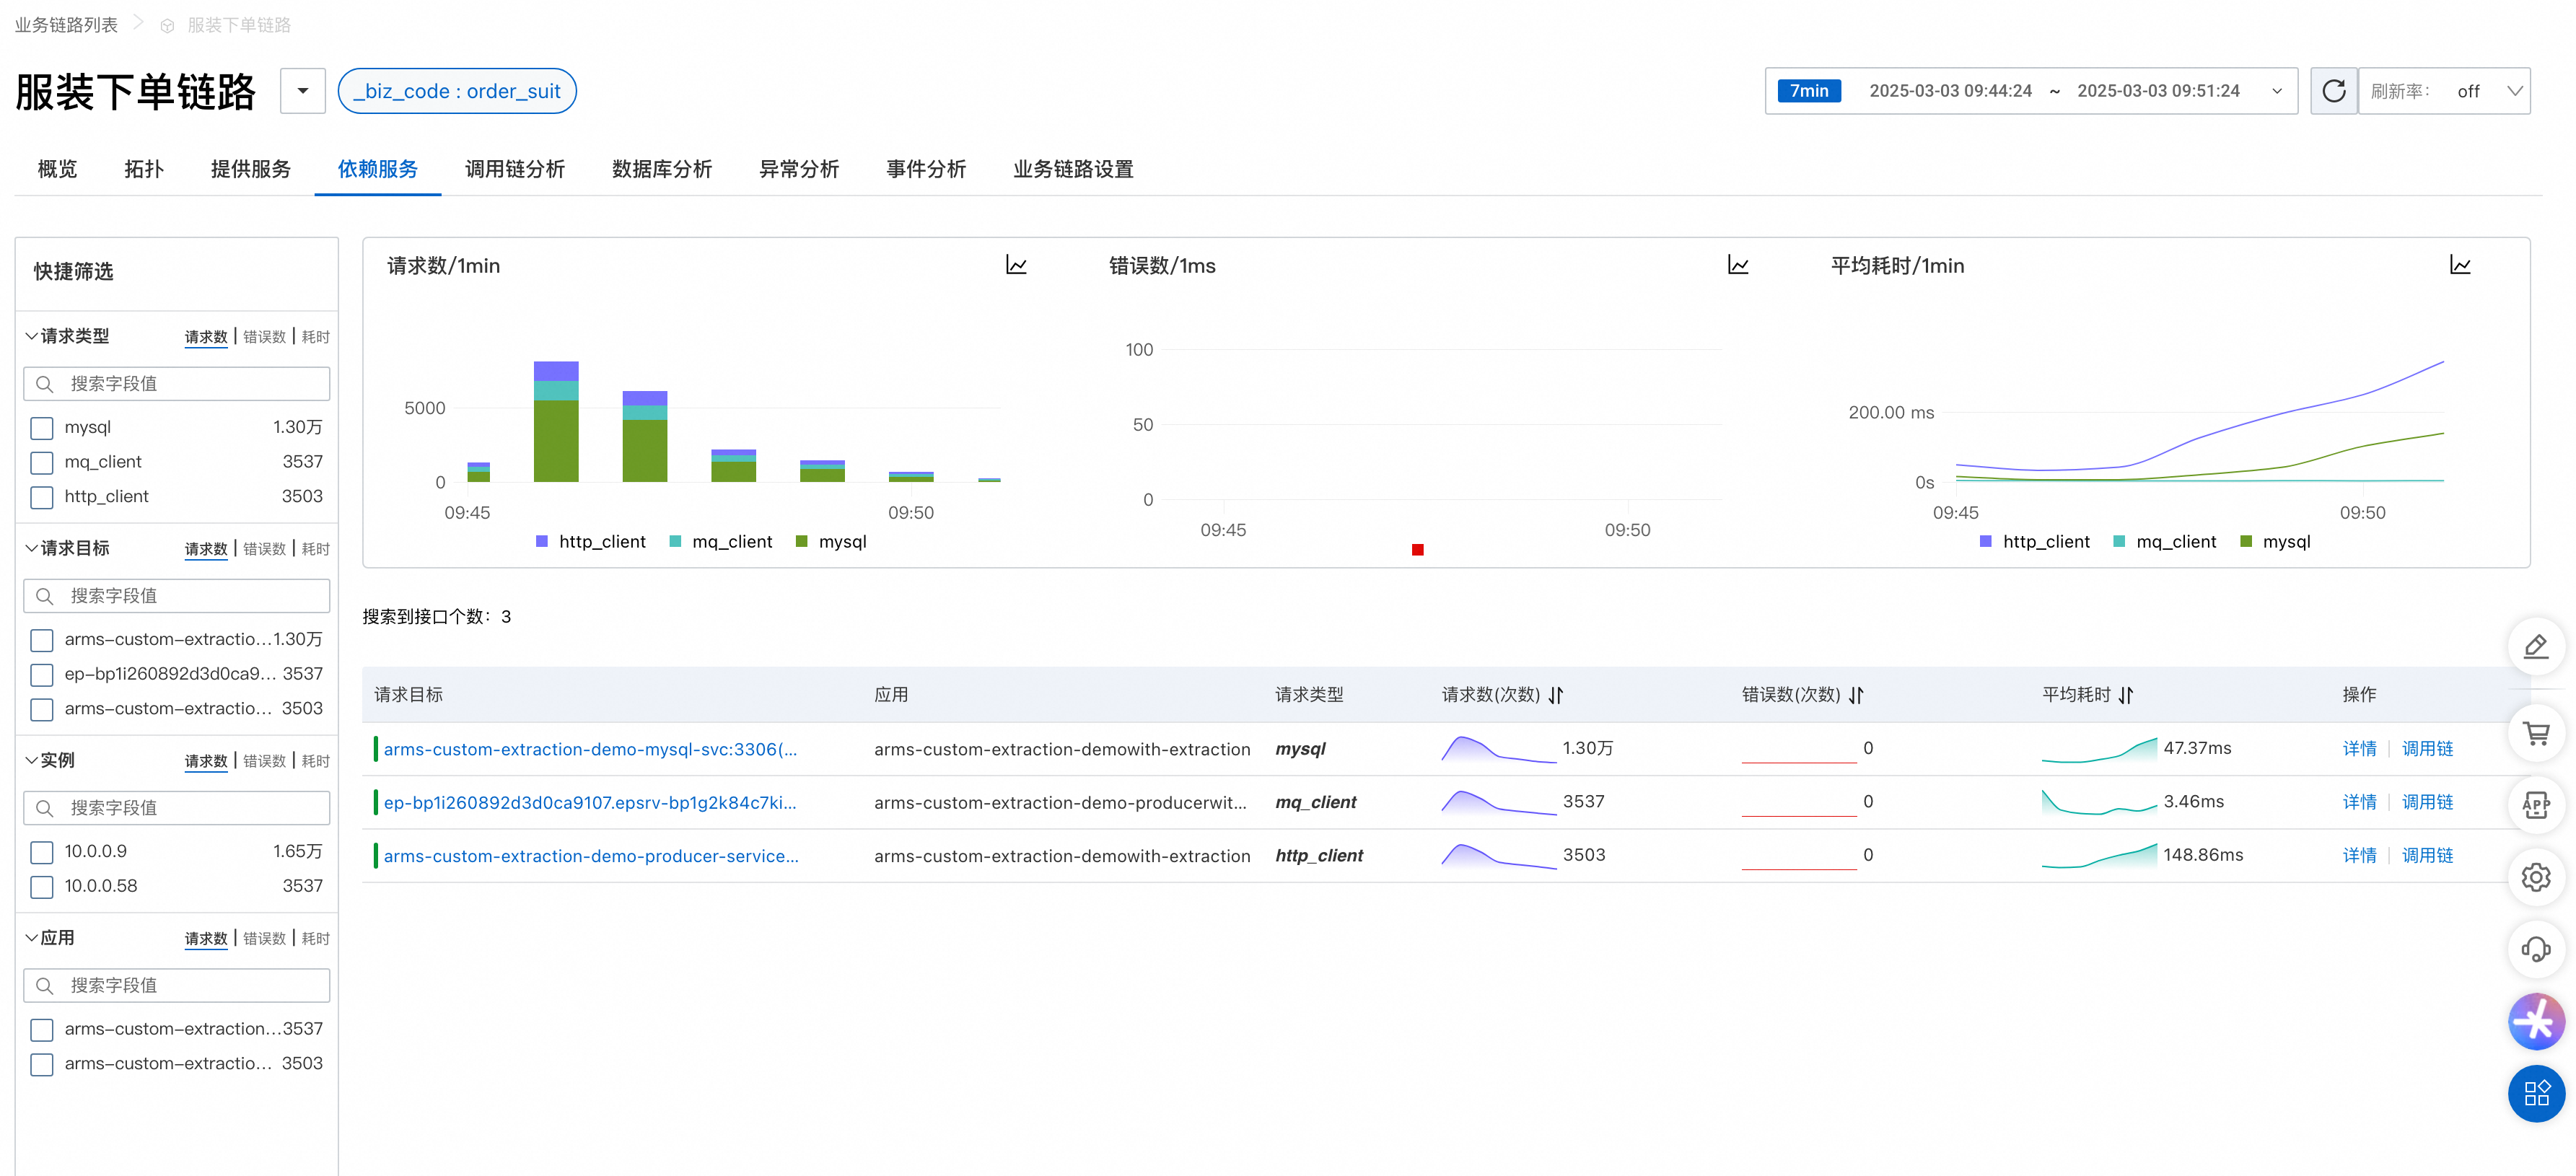2576x1176 pixels.
Task: Click the refresh icon button
Action: pyautogui.click(x=2333, y=91)
